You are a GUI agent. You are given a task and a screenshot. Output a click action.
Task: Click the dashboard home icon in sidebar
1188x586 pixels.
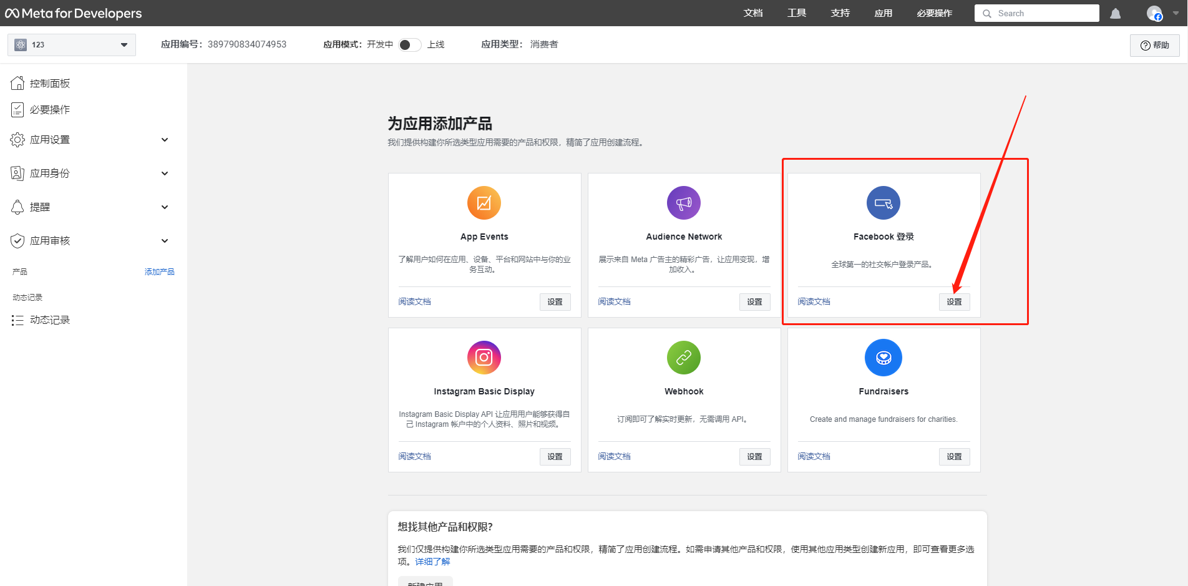coord(17,83)
